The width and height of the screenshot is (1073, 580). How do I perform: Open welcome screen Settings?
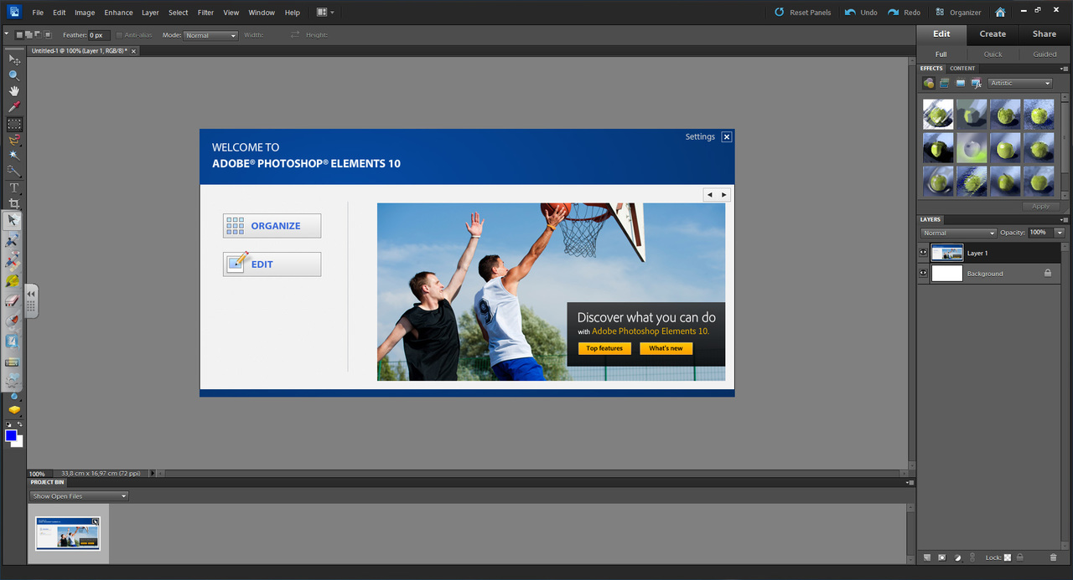(x=700, y=136)
